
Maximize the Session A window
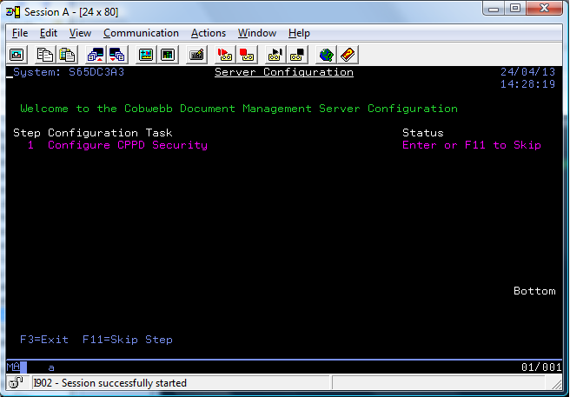pos(514,9)
